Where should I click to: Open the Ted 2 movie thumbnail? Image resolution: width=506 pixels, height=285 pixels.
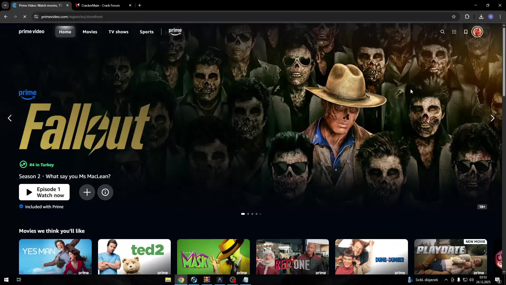click(134, 257)
